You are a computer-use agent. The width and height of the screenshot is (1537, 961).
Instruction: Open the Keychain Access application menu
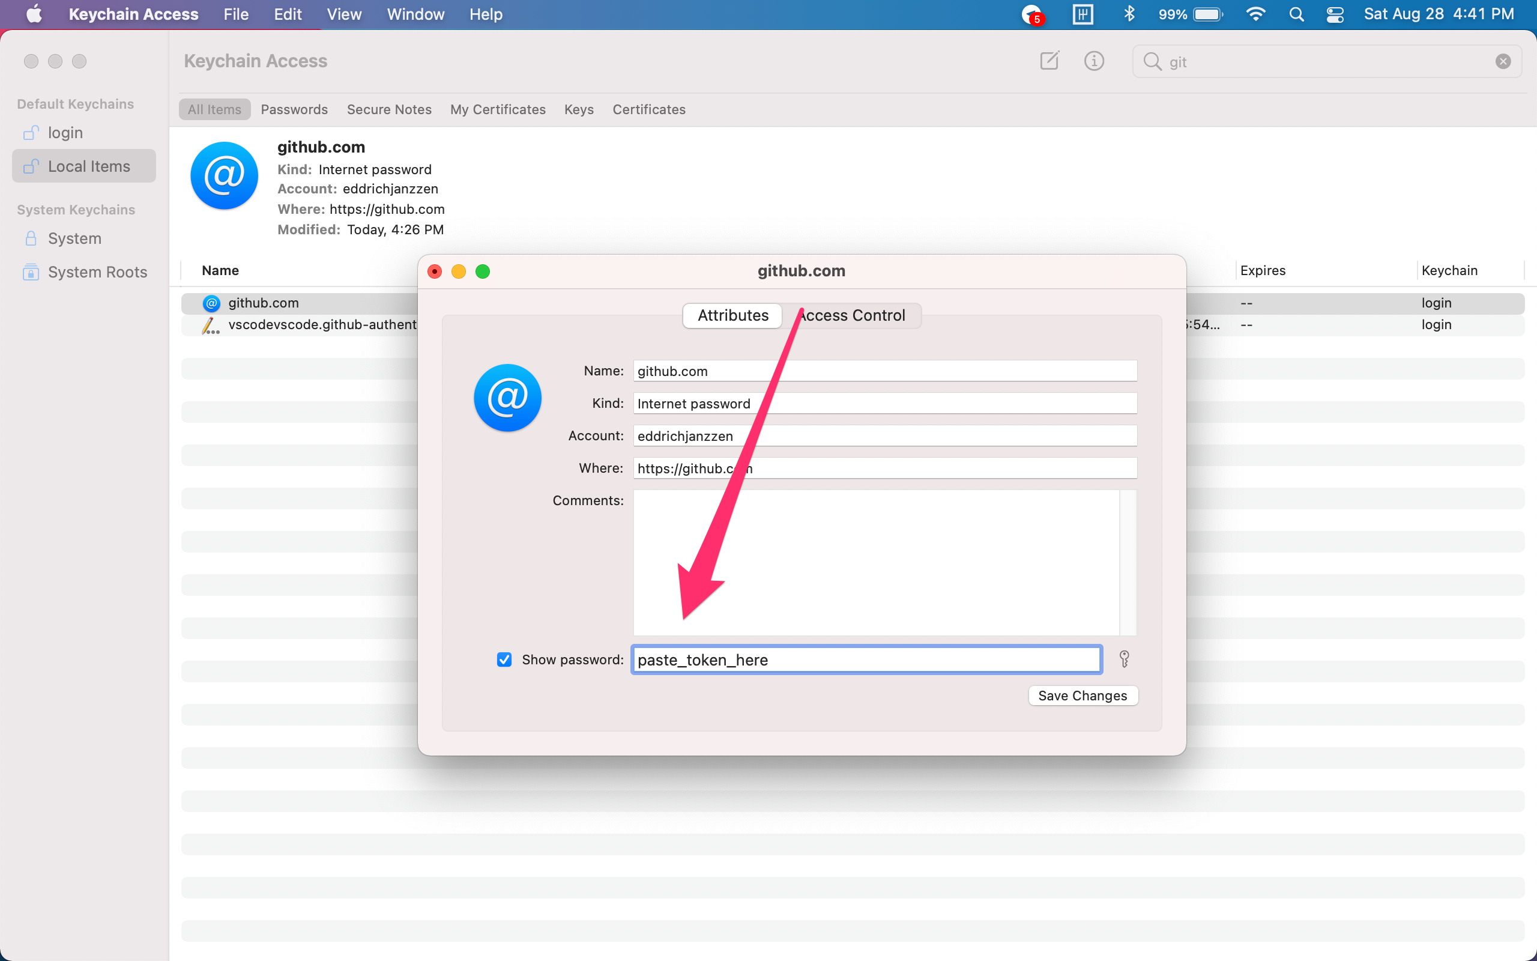(x=133, y=14)
